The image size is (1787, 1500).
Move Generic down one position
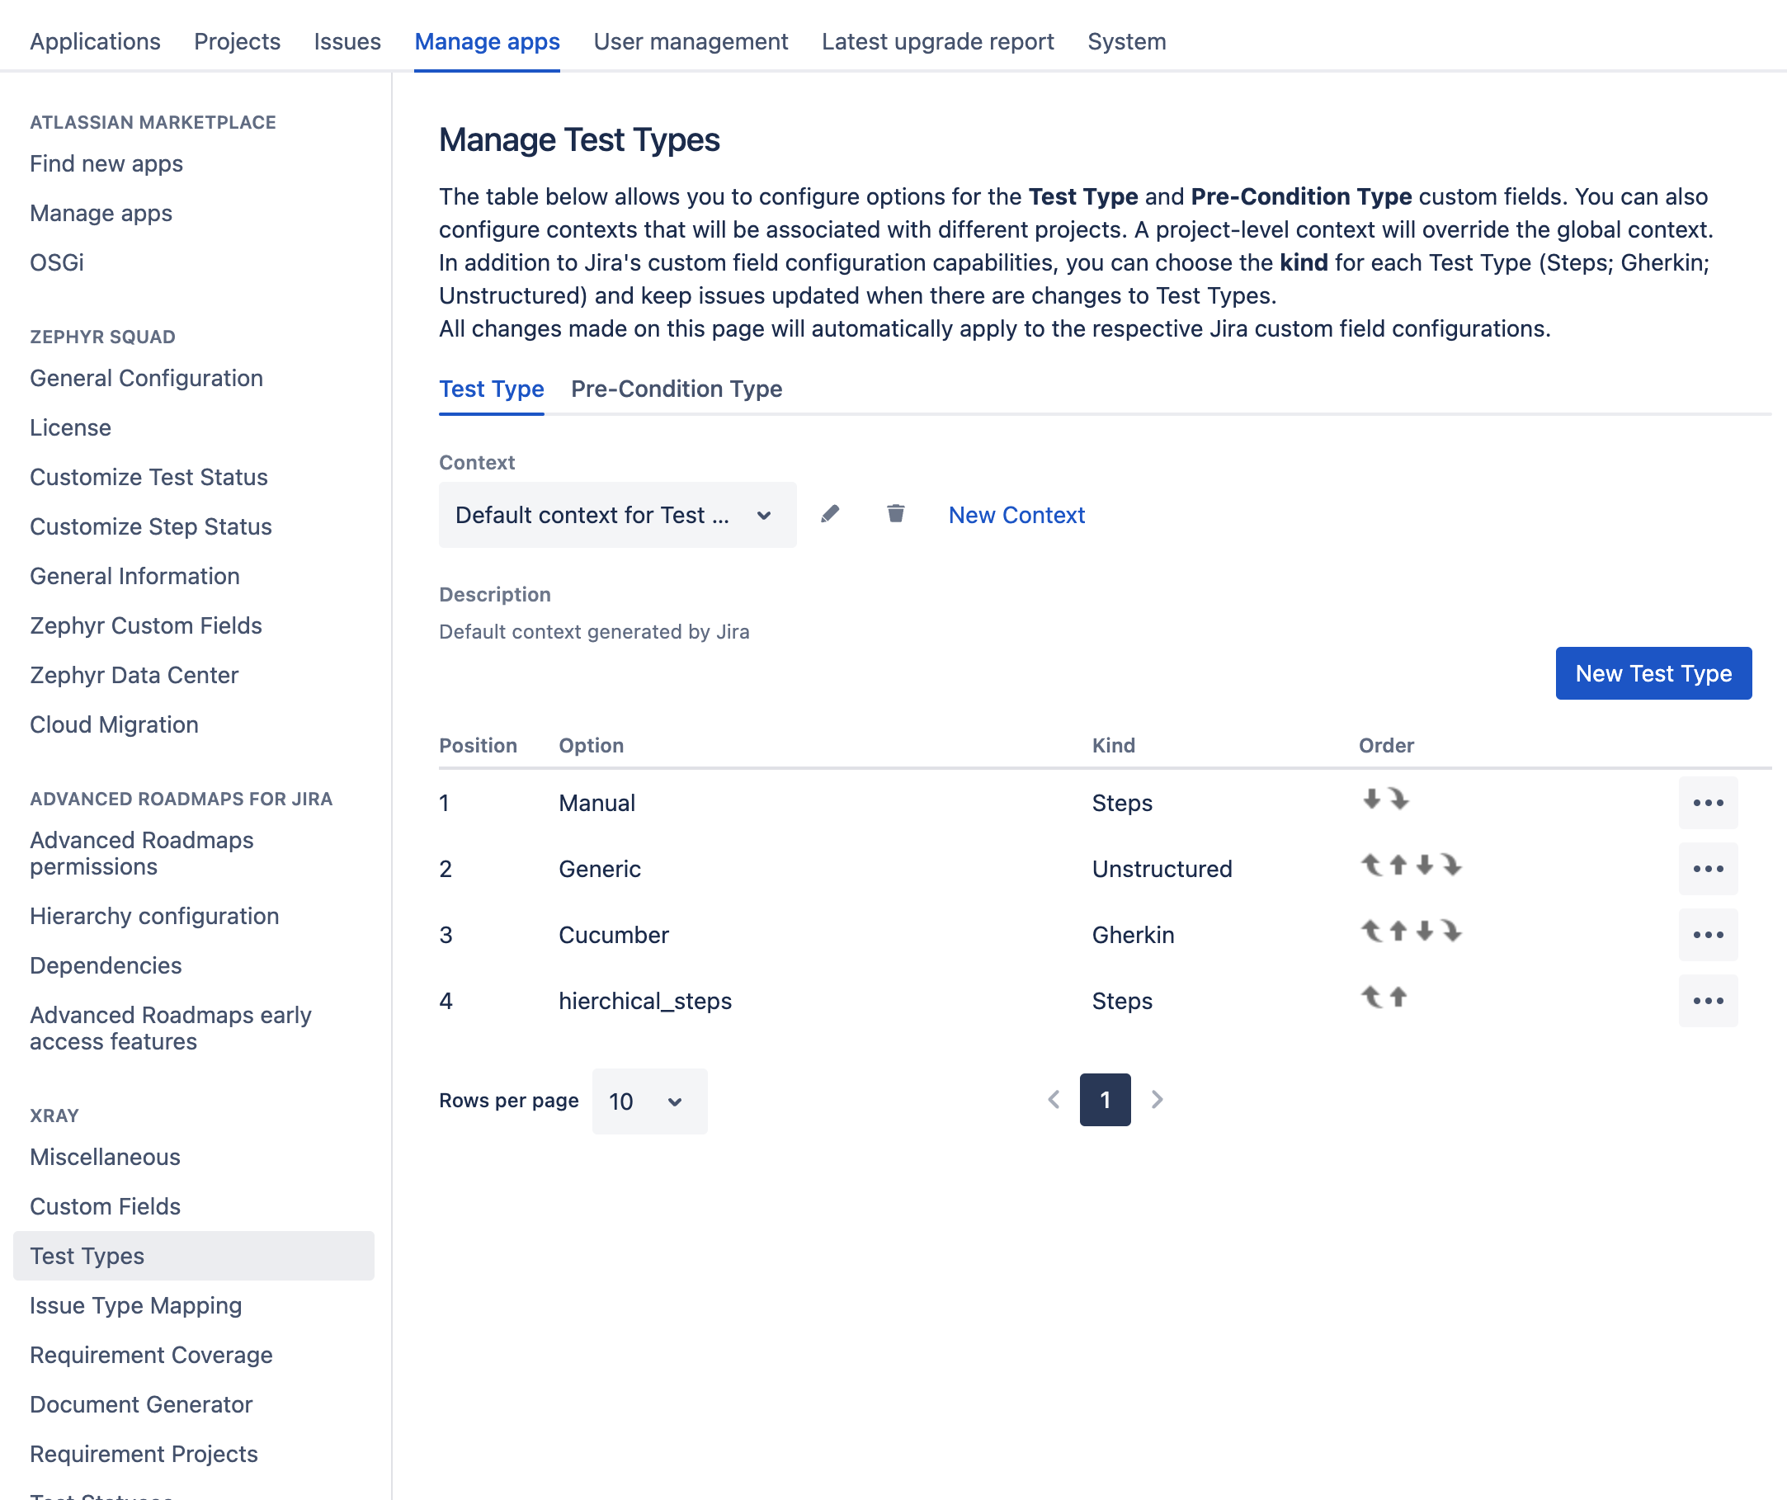click(x=1425, y=866)
